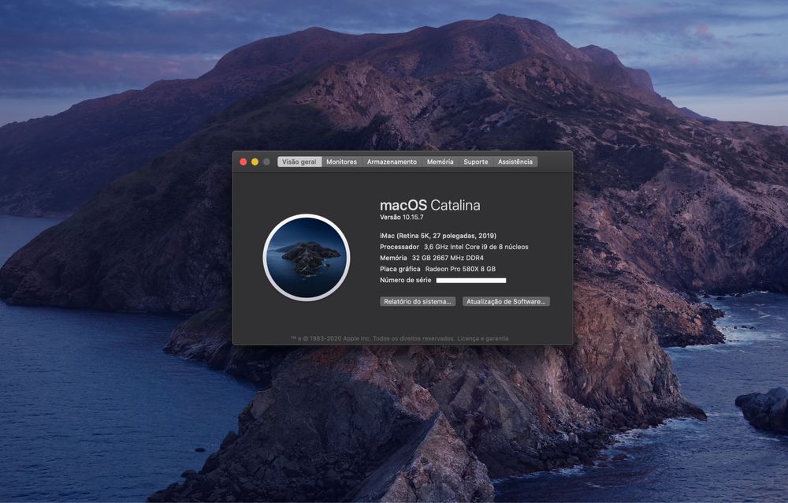Click the Número de série label

(406, 280)
